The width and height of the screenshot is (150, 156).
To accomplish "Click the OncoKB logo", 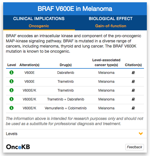I will click(18, 147).
